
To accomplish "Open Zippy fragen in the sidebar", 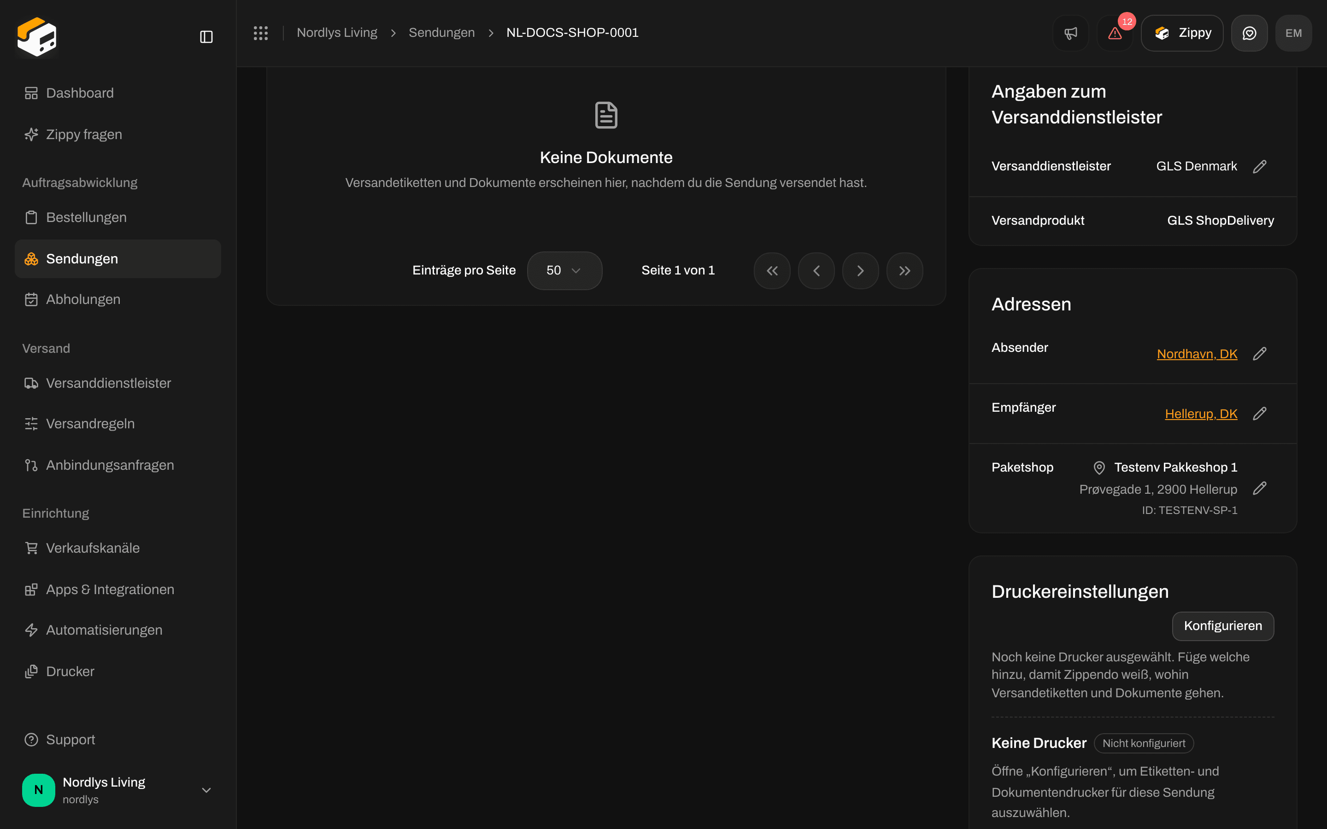I will [x=118, y=134].
